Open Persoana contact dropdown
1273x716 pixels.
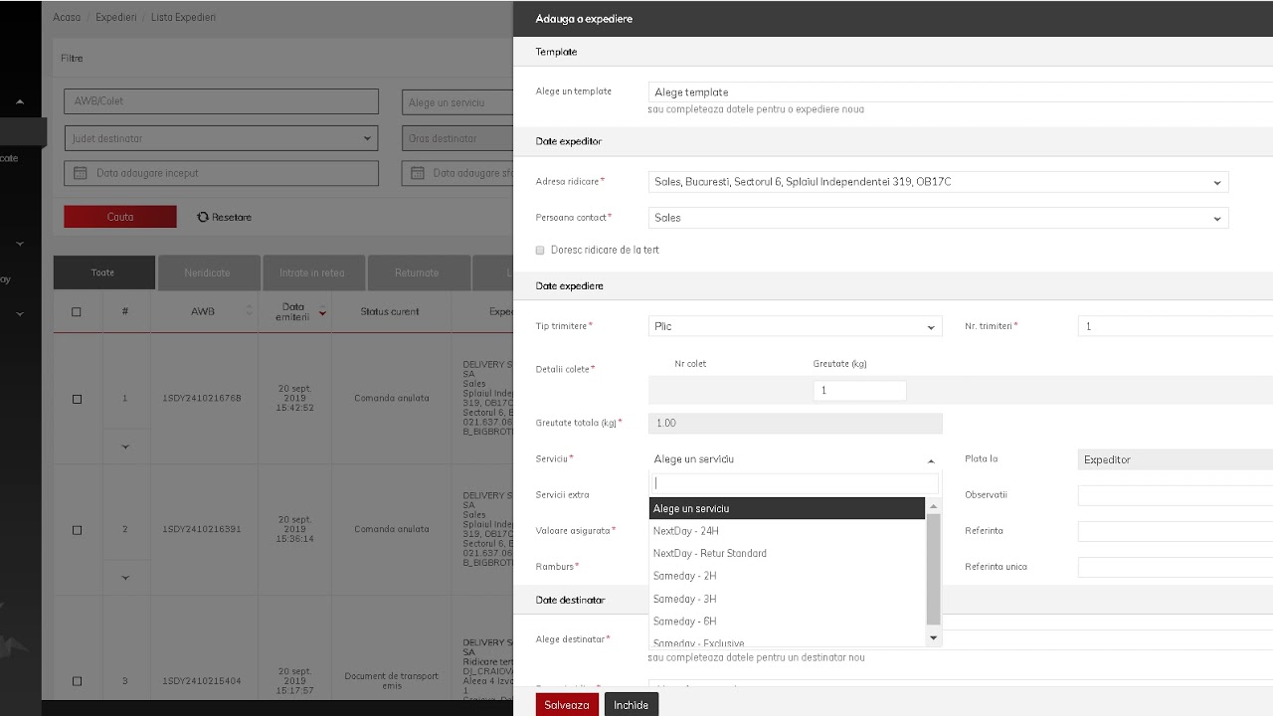938,218
